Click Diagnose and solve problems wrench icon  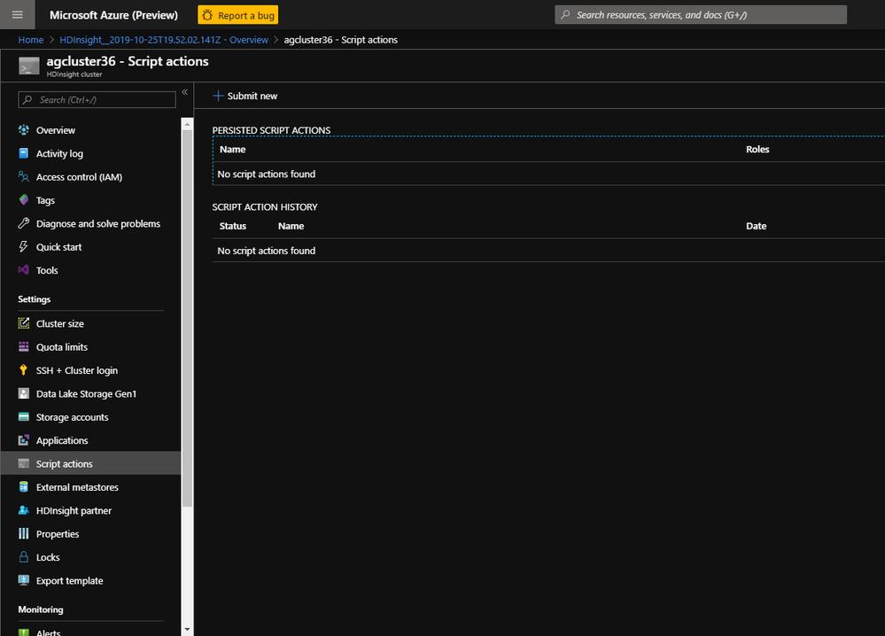pos(24,223)
